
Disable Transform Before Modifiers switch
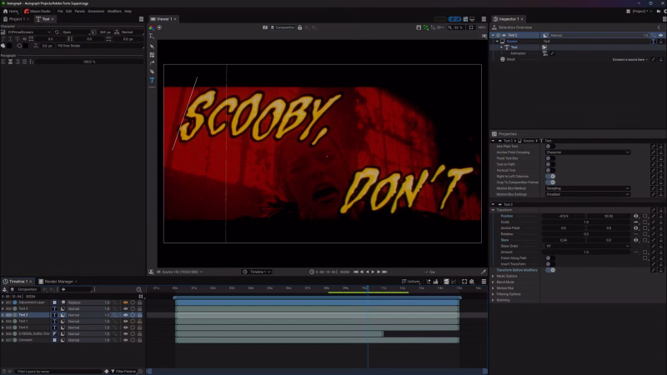coord(551,270)
